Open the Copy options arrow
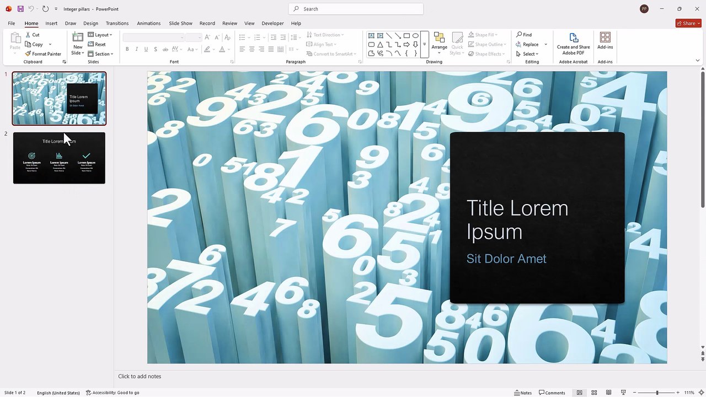Viewport: 706px width, 397px height. [50, 44]
